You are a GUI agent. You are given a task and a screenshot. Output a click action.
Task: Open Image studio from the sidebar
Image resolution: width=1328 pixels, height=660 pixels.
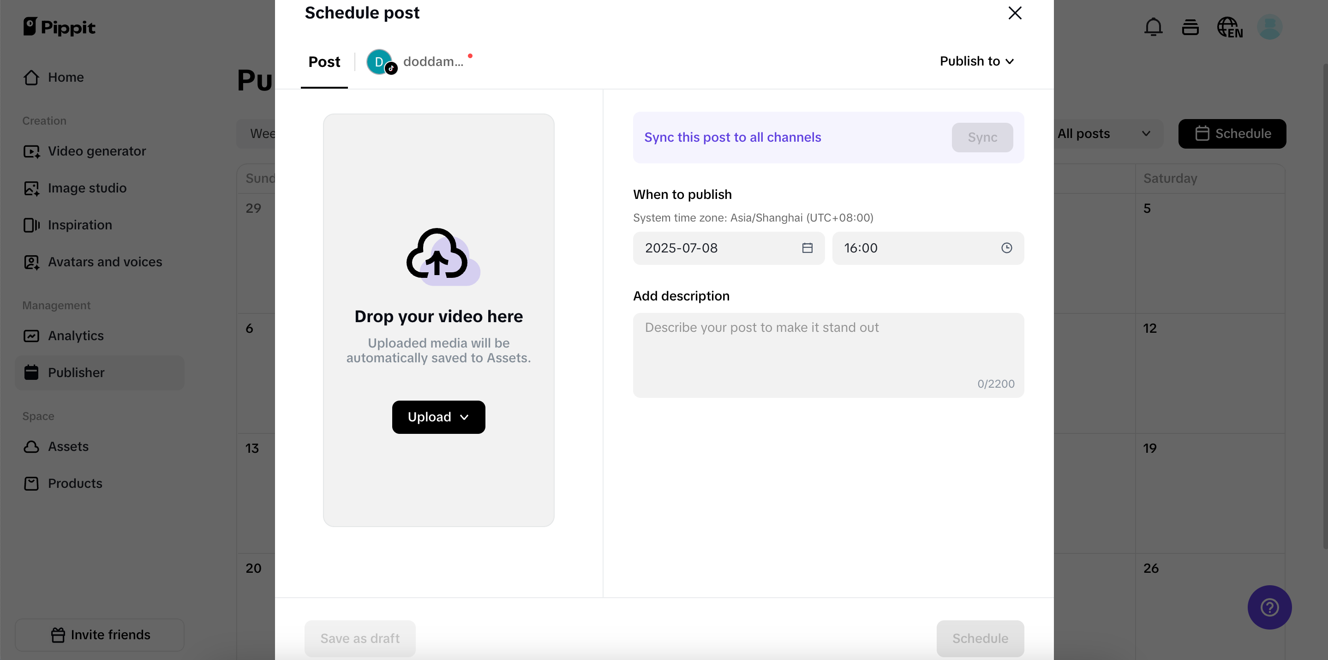(x=87, y=188)
